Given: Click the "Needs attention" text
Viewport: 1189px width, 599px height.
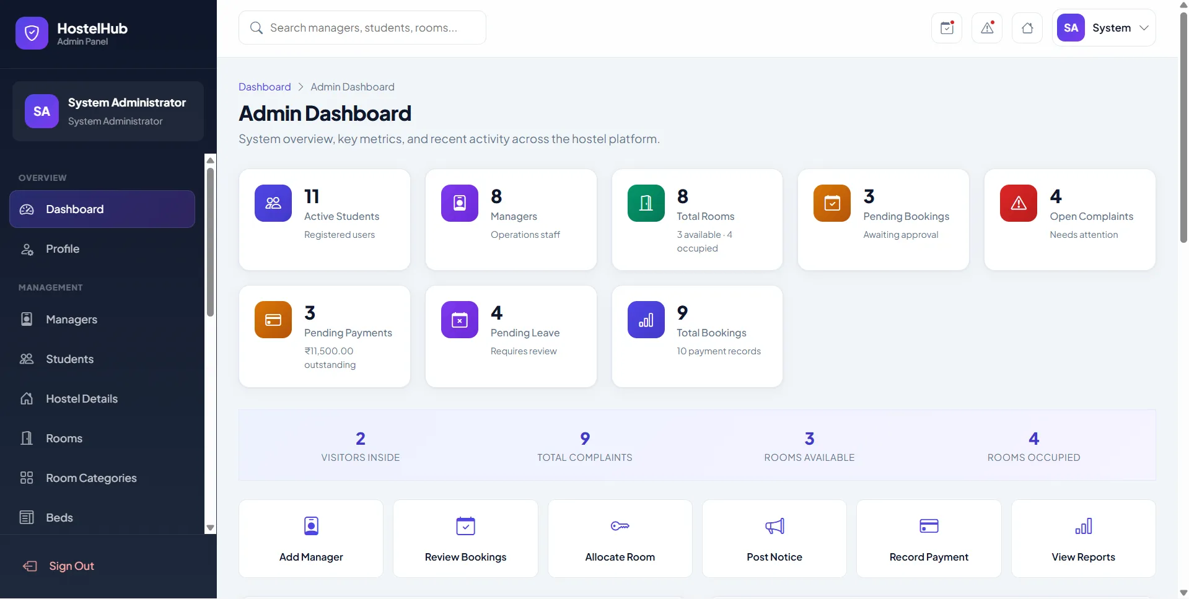Looking at the screenshot, I should click(1084, 235).
